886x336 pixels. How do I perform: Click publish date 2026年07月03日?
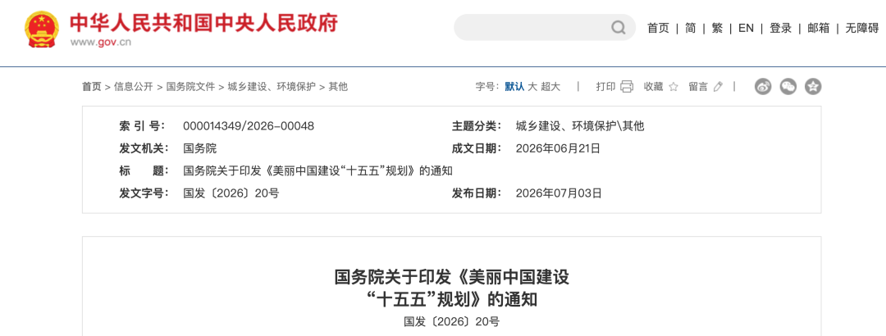559,193
